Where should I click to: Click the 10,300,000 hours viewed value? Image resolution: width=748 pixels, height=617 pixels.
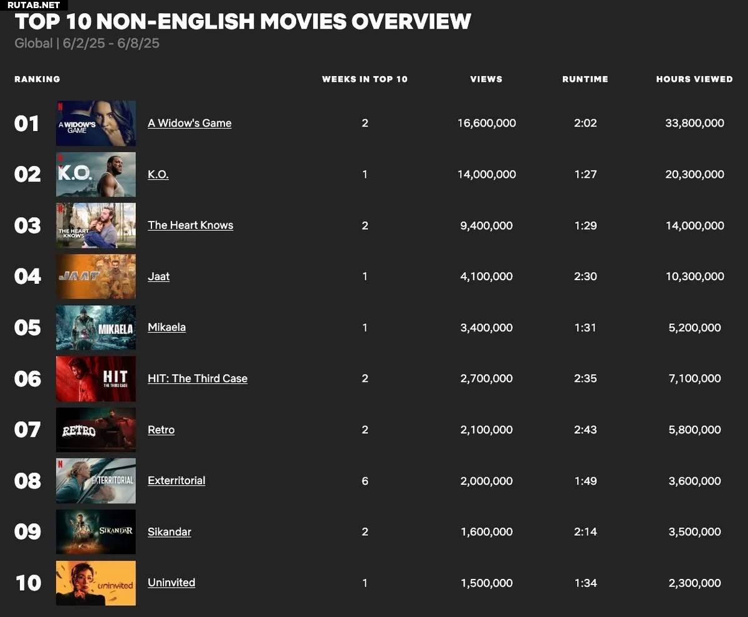tap(695, 276)
